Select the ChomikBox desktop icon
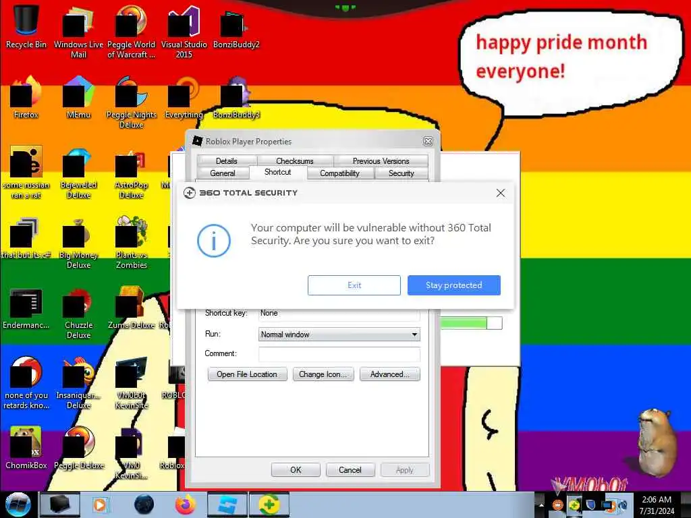 [x=26, y=448]
